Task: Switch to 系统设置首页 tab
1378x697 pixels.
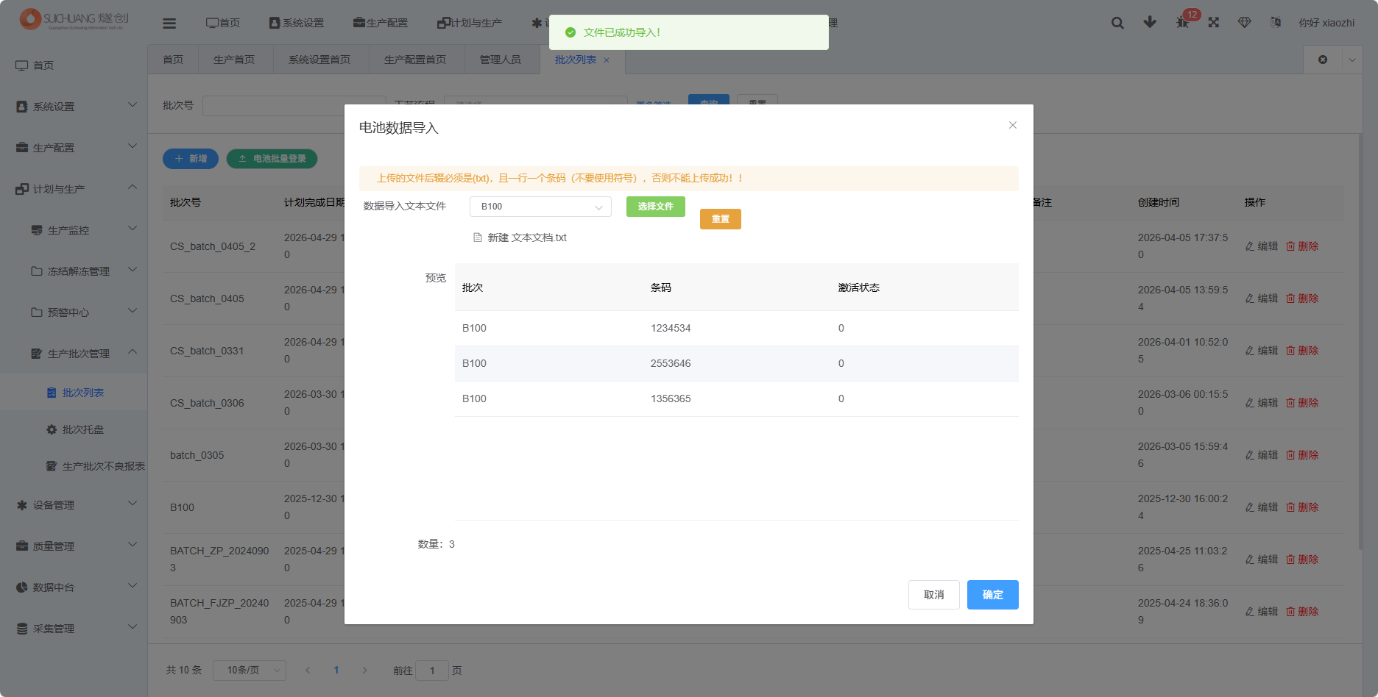Action: coord(319,60)
